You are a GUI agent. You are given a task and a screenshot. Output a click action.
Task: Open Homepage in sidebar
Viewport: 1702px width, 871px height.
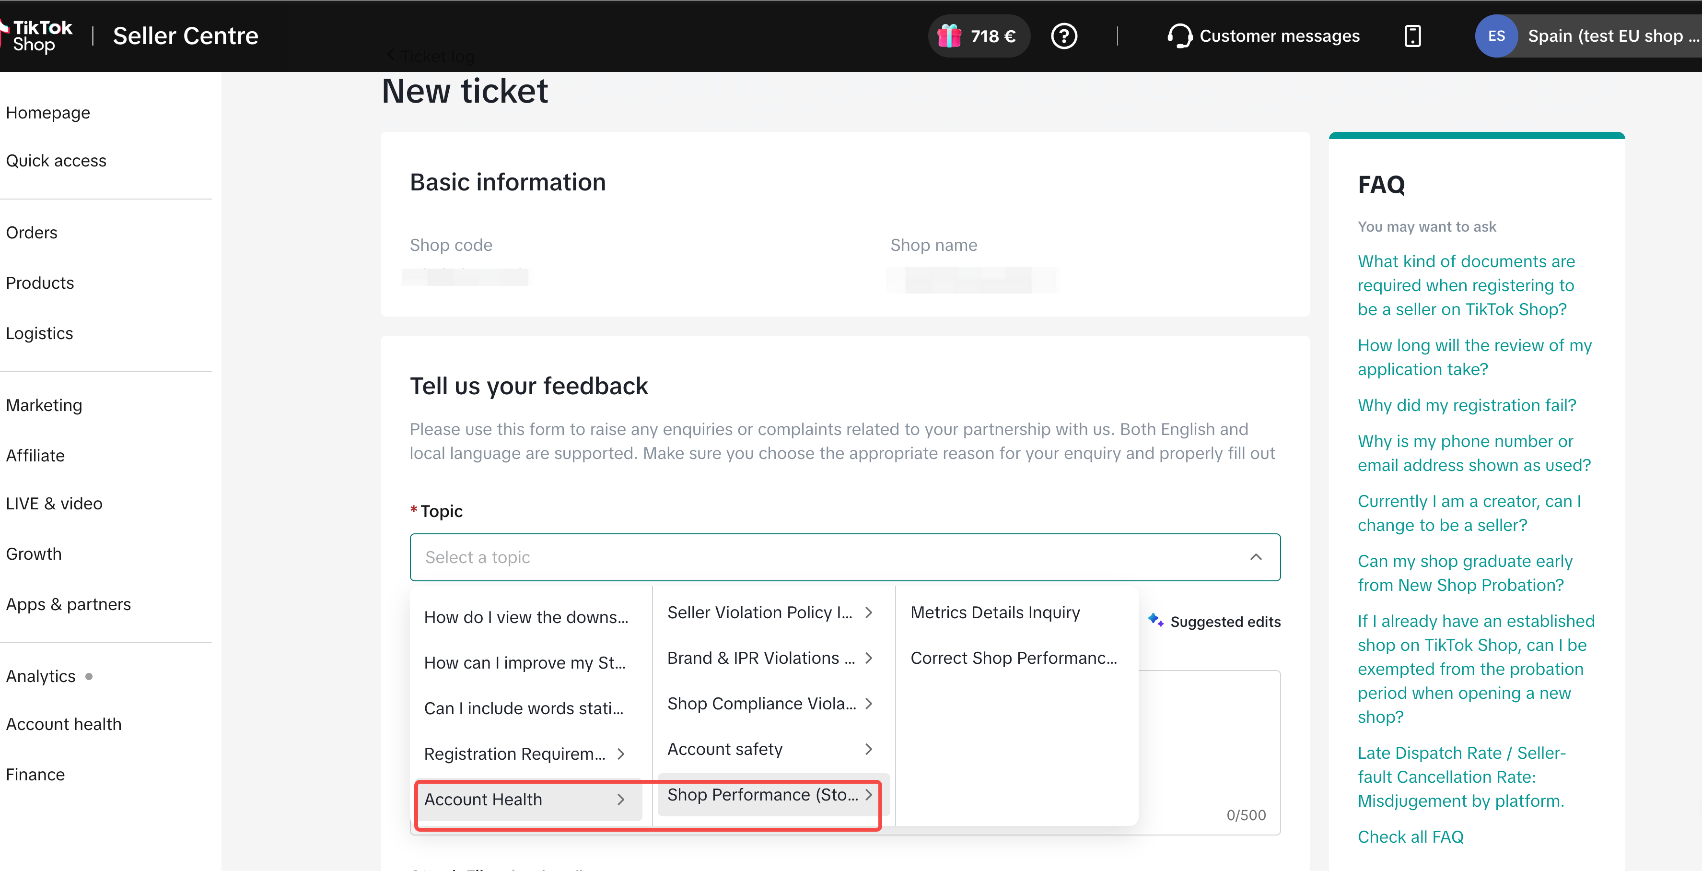[47, 112]
